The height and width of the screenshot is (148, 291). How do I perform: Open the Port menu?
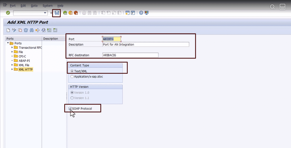pyautogui.click(x=13, y=6)
